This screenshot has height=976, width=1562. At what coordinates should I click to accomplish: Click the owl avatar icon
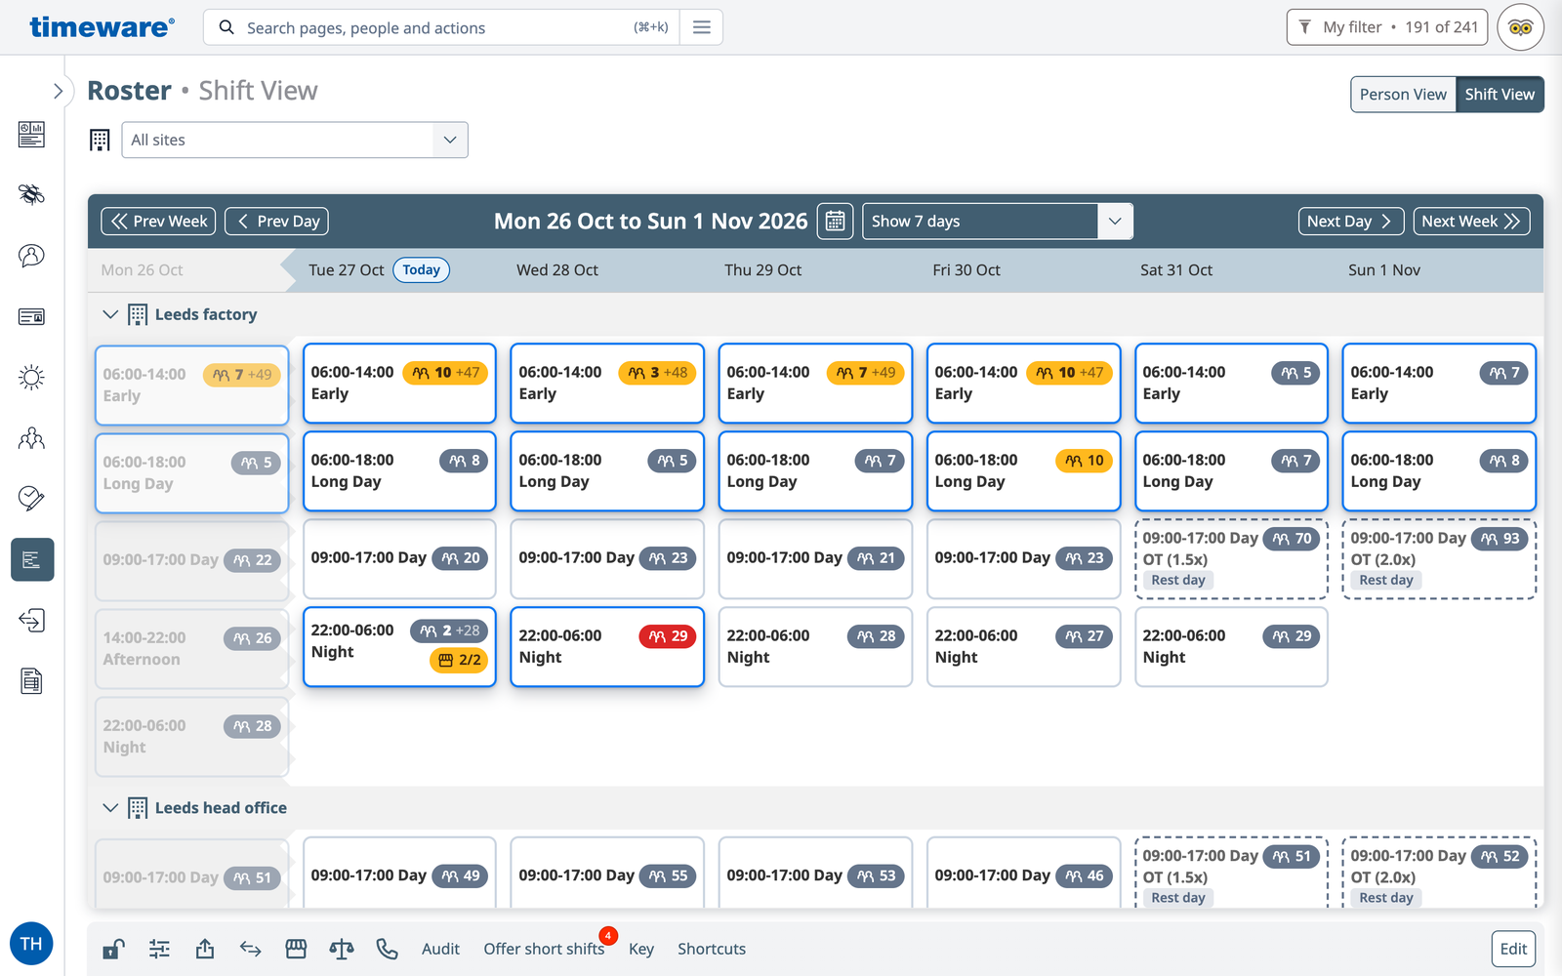click(1520, 27)
